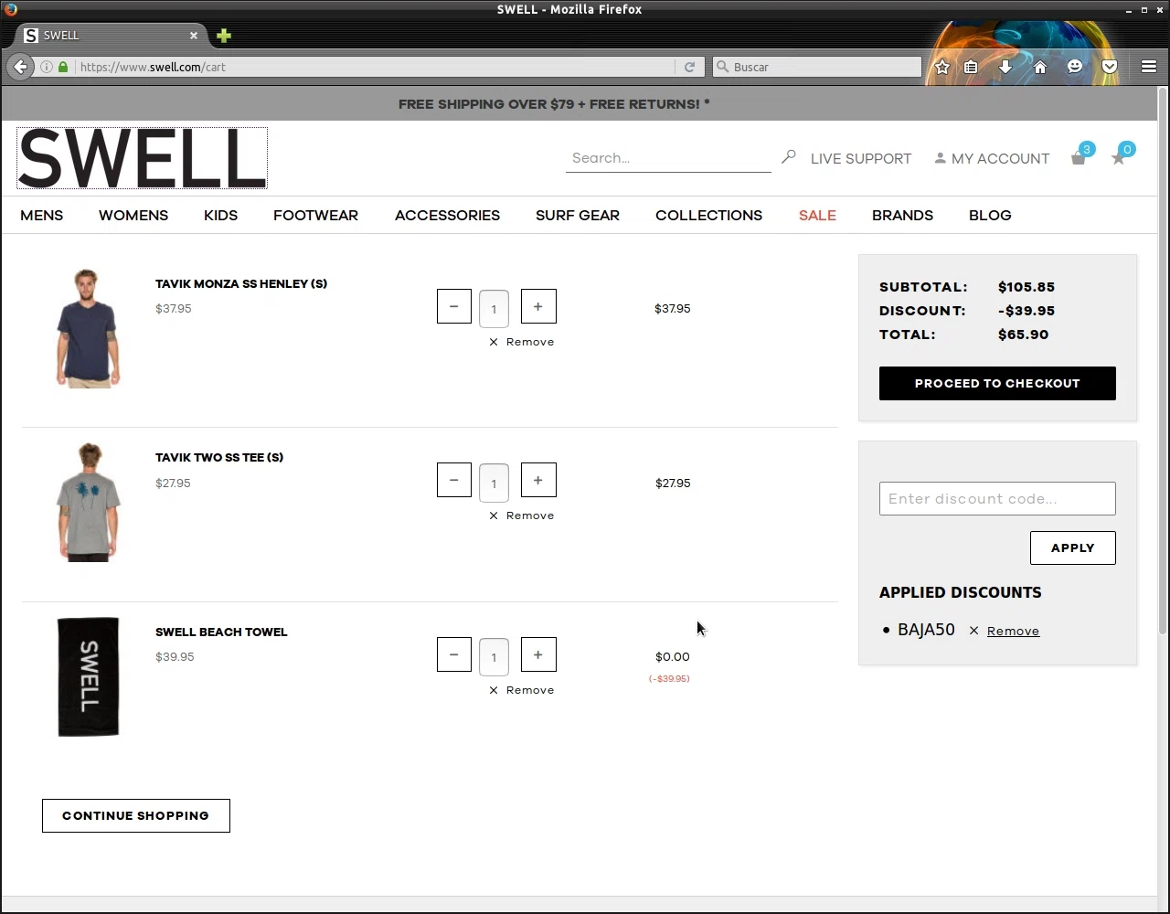Click the Tavik Monza Henley quantity field
The width and height of the screenshot is (1170, 914).
click(494, 308)
